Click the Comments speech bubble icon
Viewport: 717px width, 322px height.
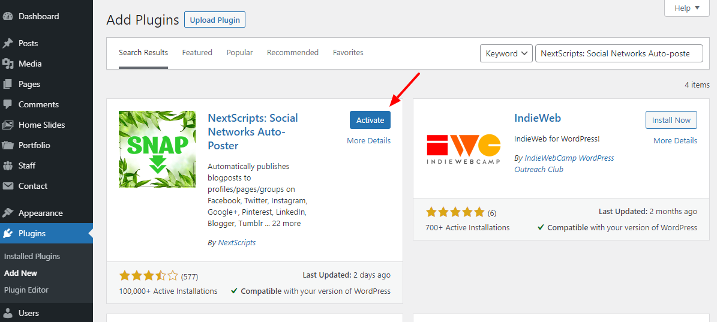point(8,104)
